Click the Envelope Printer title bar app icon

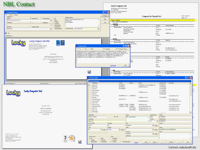pyautogui.click(x=6, y=12)
